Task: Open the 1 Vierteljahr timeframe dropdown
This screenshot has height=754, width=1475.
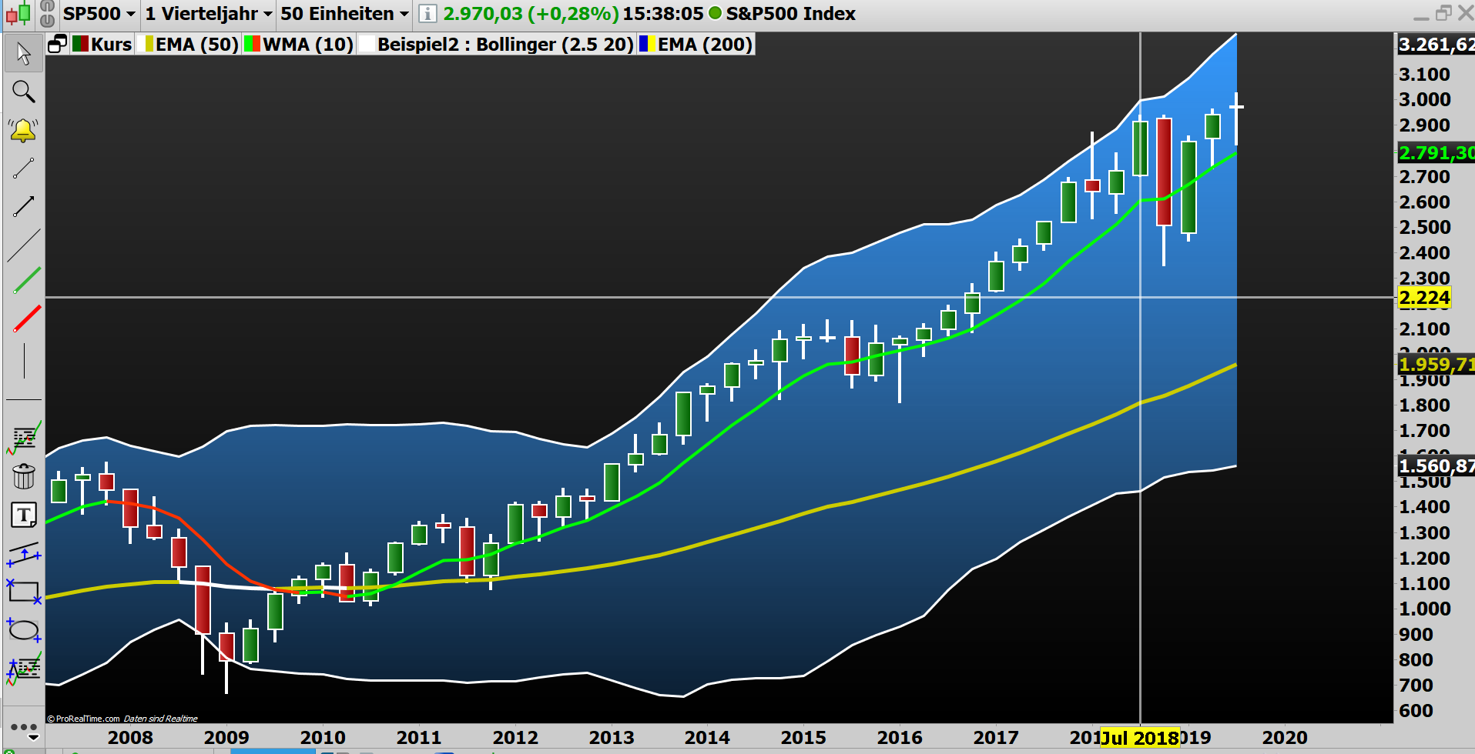Action: coord(206,13)
